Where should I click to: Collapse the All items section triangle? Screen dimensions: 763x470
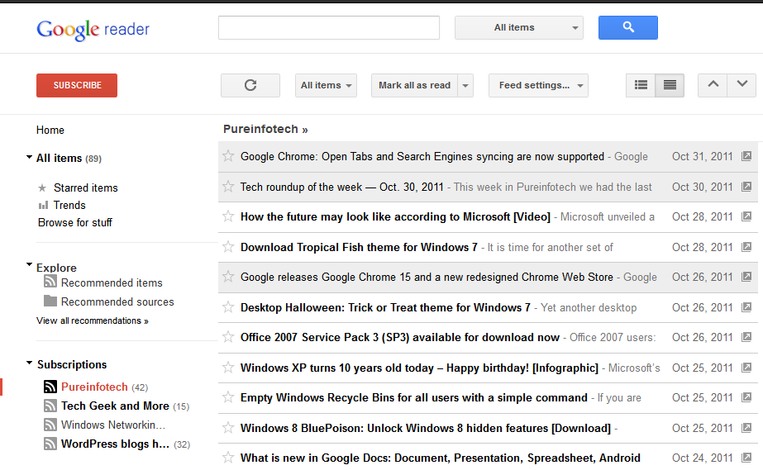coord(29,157)
